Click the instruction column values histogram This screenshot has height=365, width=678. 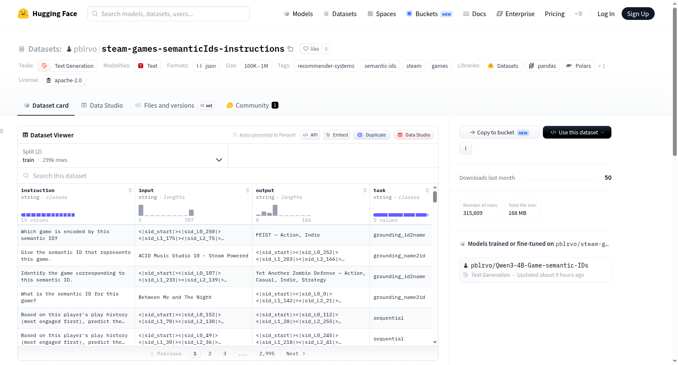48,215
